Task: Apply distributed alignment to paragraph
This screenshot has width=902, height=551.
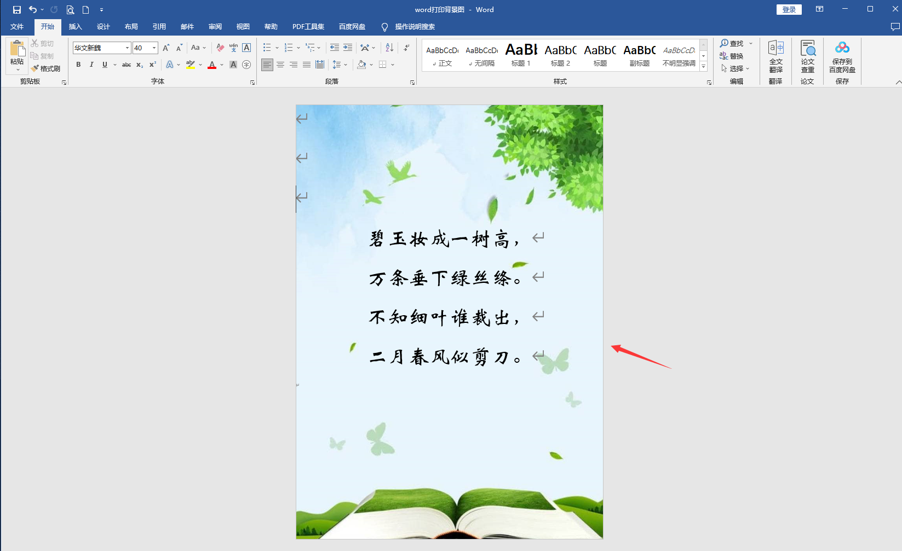Action: (x=320, y=65)
